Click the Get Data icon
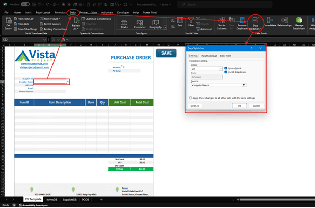The image size is (315, 208). tap(9, 23)
